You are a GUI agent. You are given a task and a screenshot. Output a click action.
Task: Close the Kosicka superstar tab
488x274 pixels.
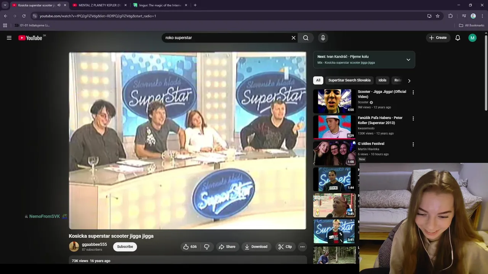65,5
